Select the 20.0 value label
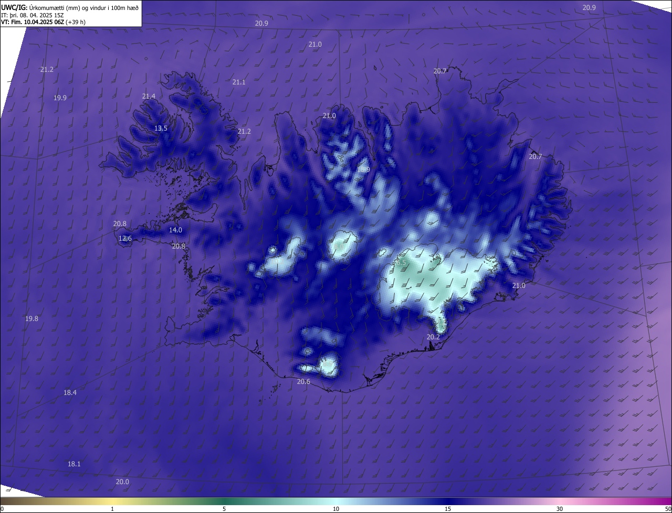This screenshot has height=513, width=672. 122,482
